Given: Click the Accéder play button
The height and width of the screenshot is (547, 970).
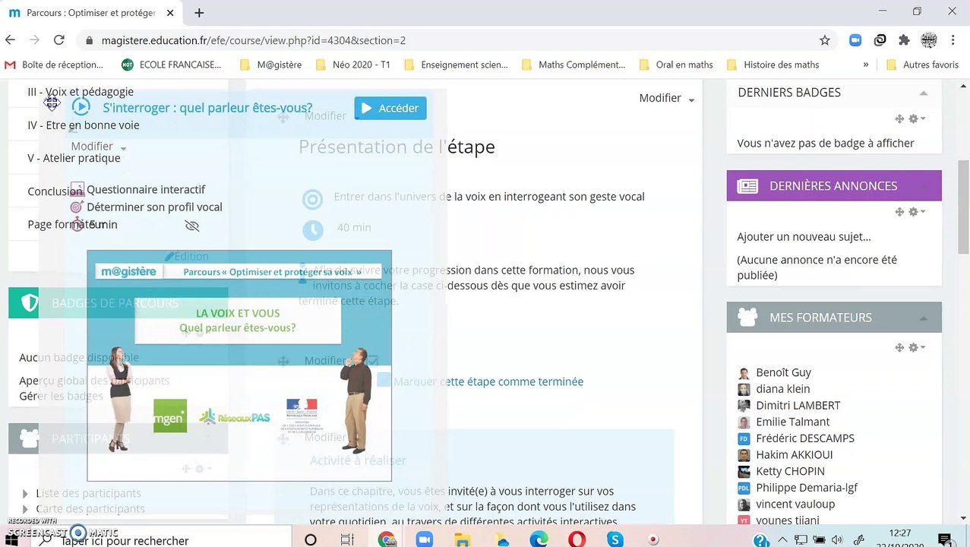Looking at the screenshot, I should [x=390, y=108].
